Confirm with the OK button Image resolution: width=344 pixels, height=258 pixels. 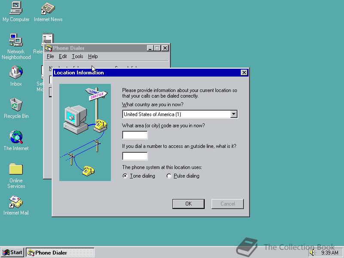(x=188, y=204)
